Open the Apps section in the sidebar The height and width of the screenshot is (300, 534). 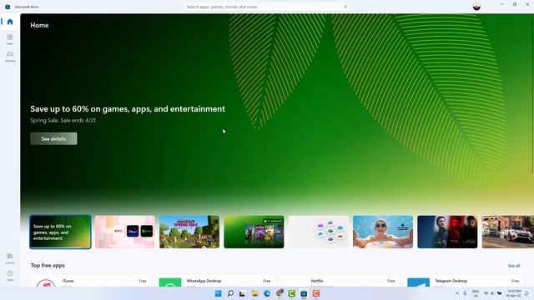coord(10,39)
